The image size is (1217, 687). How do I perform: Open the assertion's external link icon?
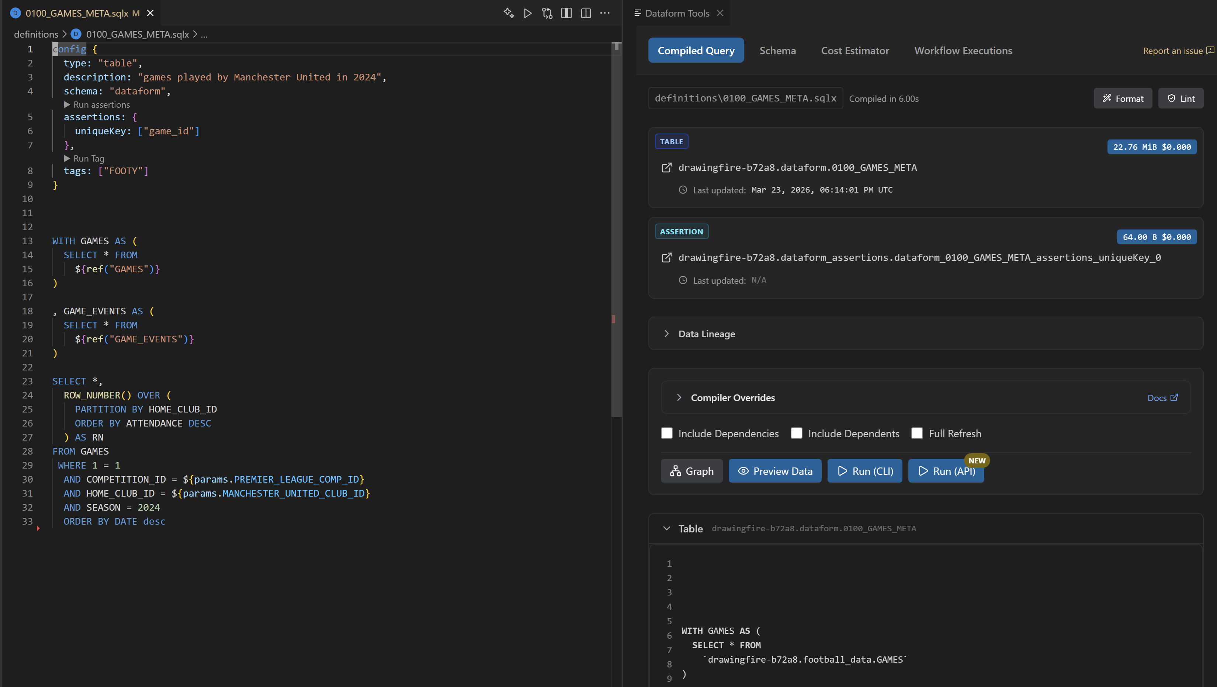tap(666, 258)
